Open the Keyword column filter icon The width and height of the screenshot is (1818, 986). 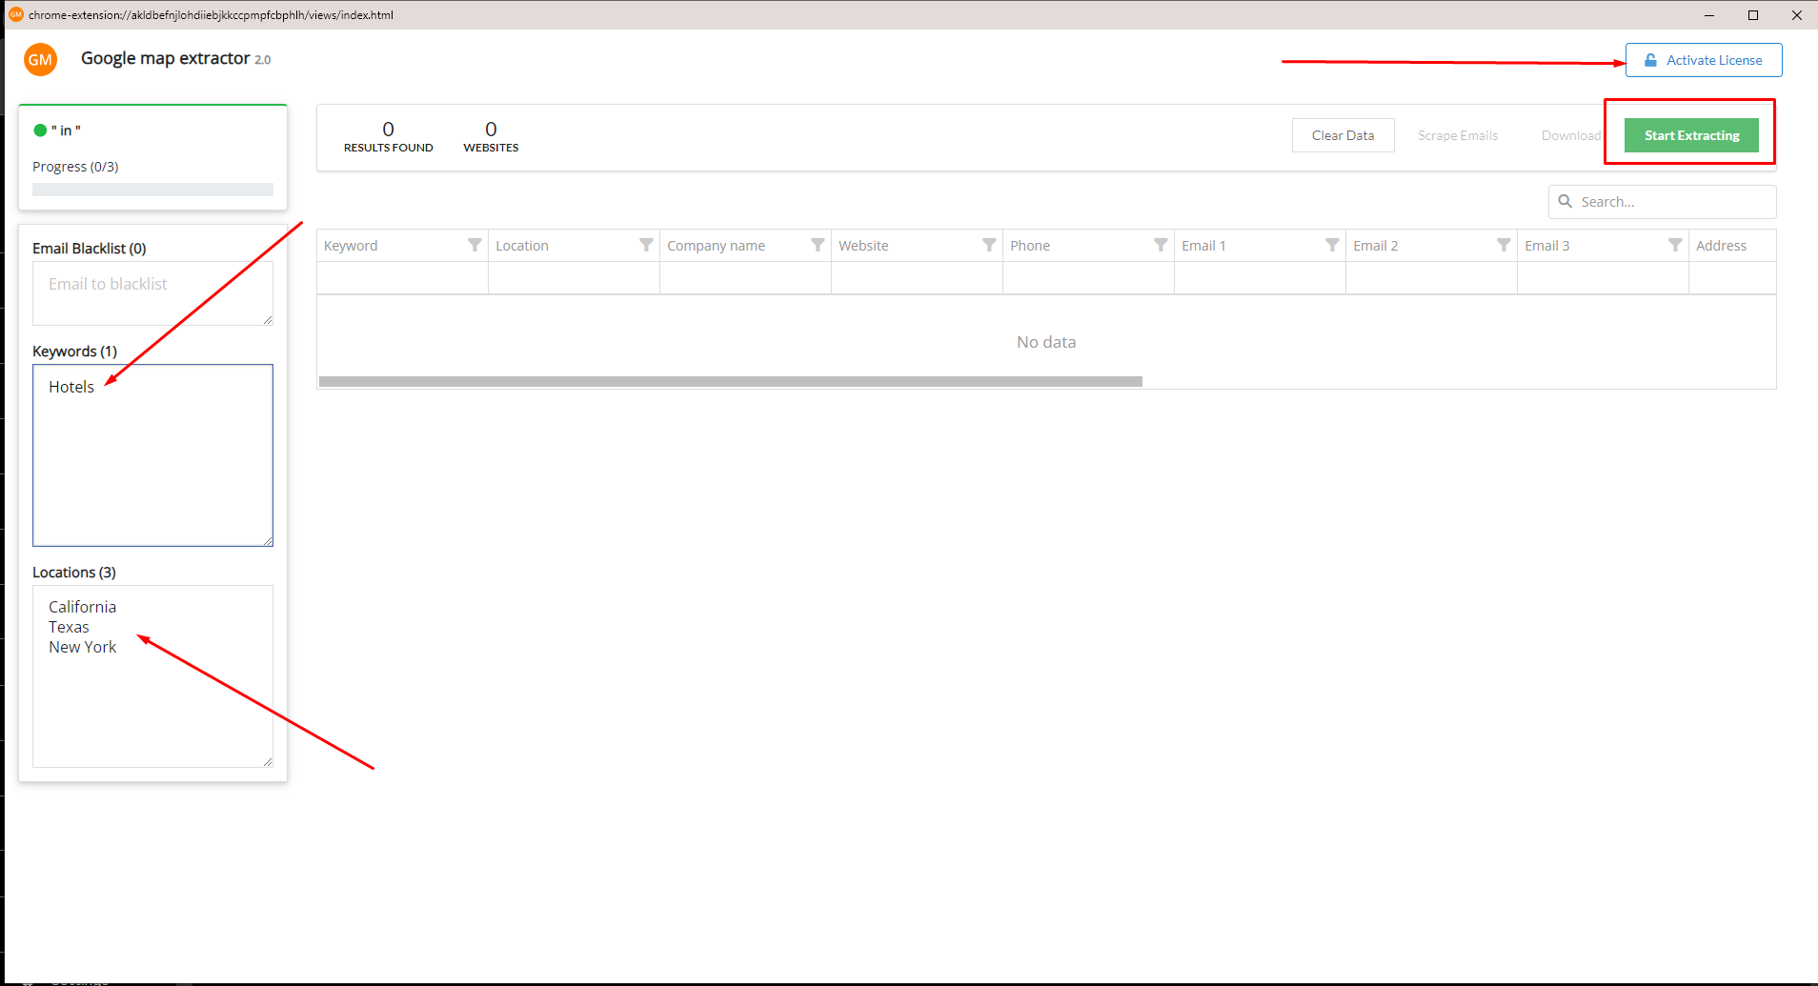tap(475, 245)
